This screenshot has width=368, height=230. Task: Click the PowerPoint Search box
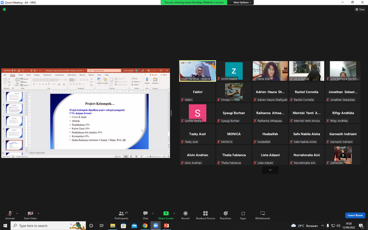coord(104,70)
